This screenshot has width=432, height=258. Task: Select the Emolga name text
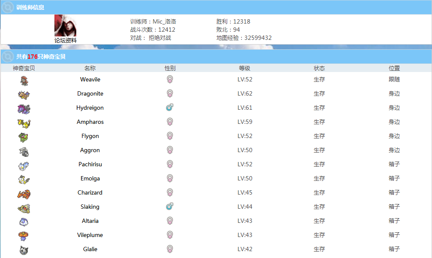pos(90,179)
